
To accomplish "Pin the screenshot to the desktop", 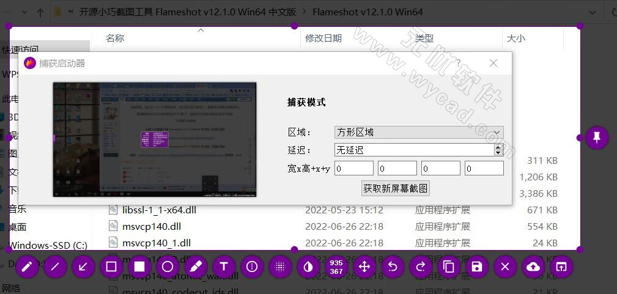I will (597, 138).
